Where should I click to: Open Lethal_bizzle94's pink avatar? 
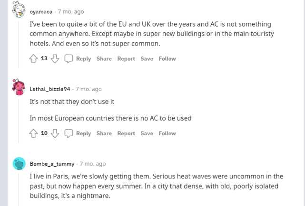(19, 87)
